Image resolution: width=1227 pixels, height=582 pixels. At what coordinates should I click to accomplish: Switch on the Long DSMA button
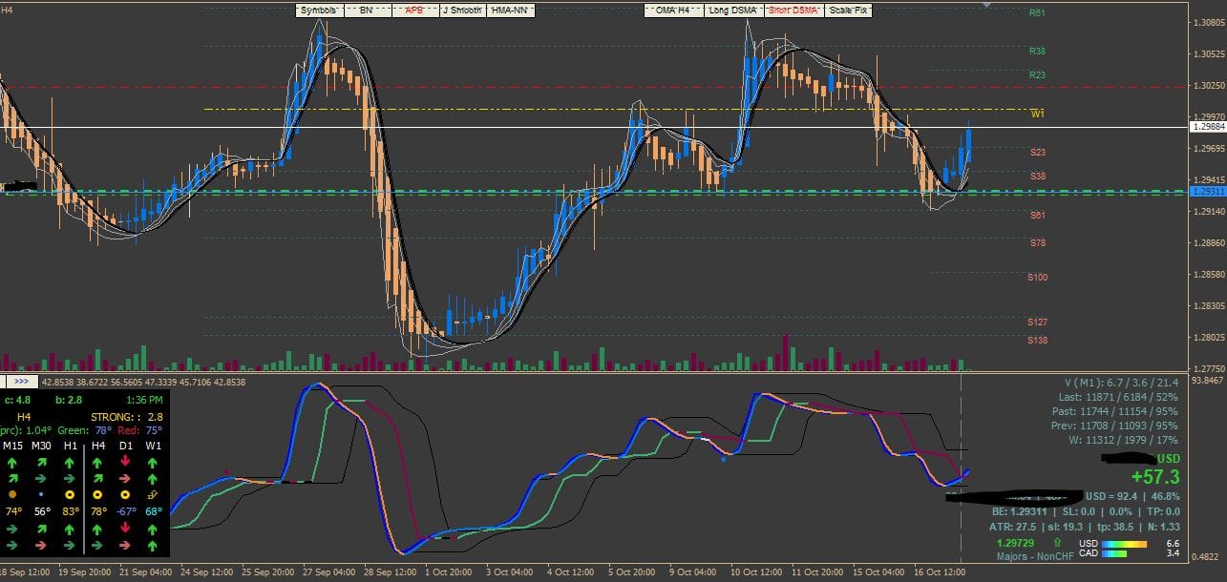coord(732,10)
